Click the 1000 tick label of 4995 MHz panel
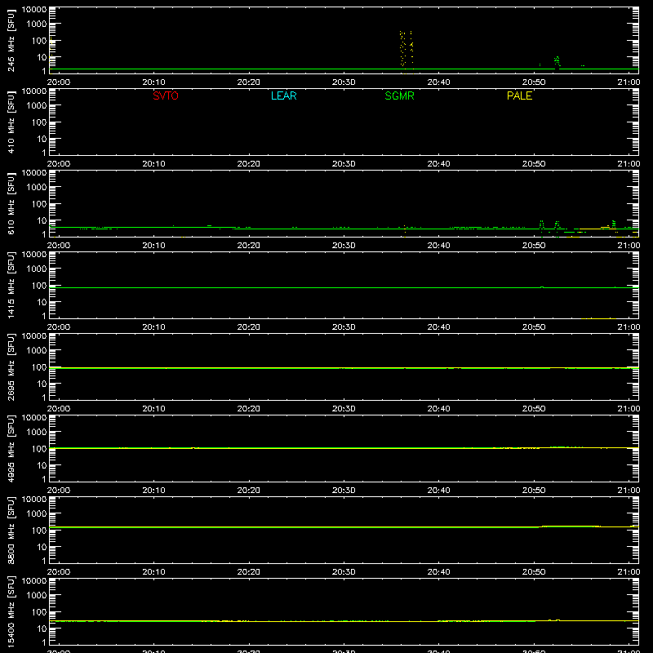The height and width of the screenshot is (653, 653). pos(37,433)
